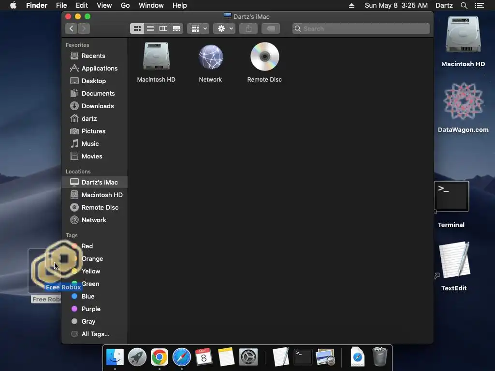
Task: Click the eject icon in the menu bar
Action: pos(352,5)
